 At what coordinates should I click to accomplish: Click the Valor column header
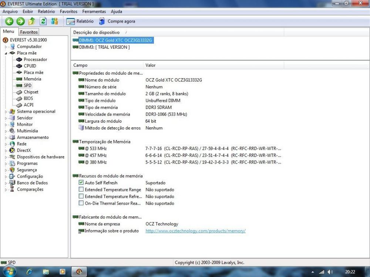point(151,65)
